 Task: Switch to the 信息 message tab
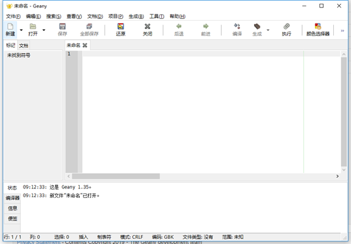pyautogui.click(x=13, y=208)
